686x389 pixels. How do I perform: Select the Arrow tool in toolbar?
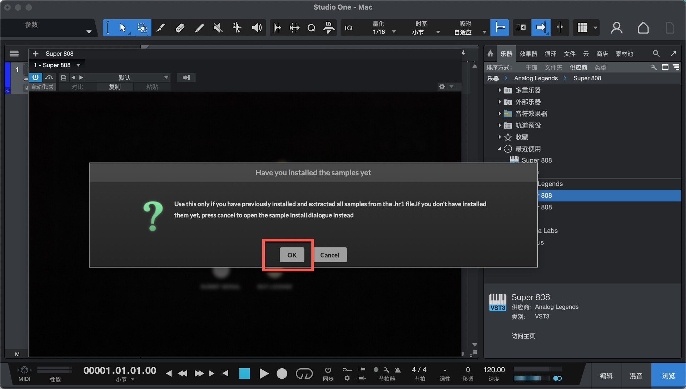pos(123,28)
